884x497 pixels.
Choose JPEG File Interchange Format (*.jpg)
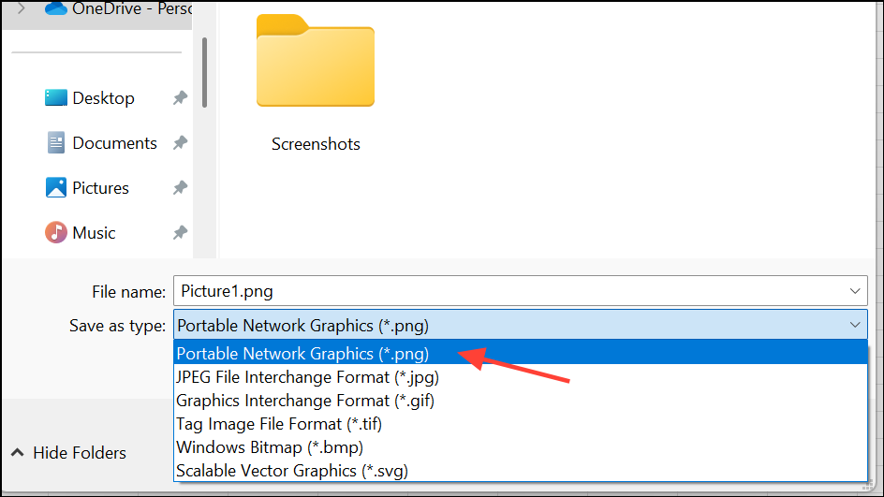[x=308, y=377]
